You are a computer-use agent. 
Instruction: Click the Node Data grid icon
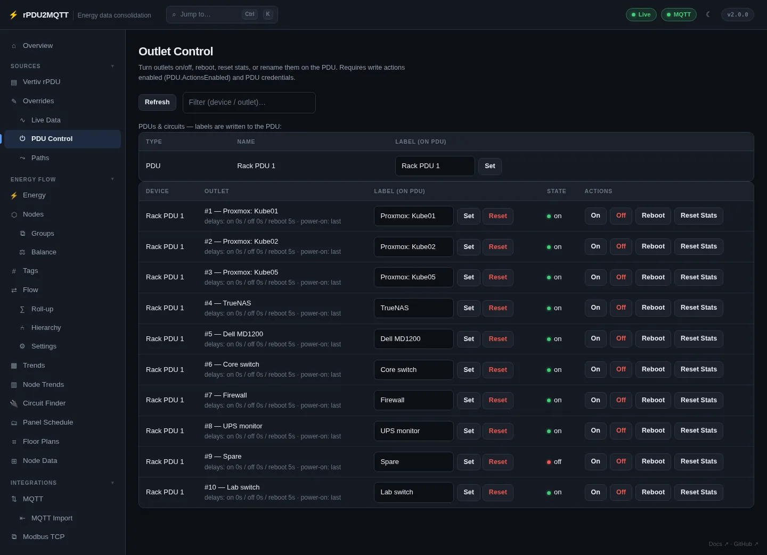(x=14, y=461)
